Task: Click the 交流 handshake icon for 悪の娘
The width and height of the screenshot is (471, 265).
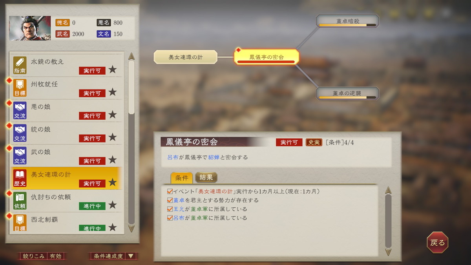Action: (x=20, y=110)
